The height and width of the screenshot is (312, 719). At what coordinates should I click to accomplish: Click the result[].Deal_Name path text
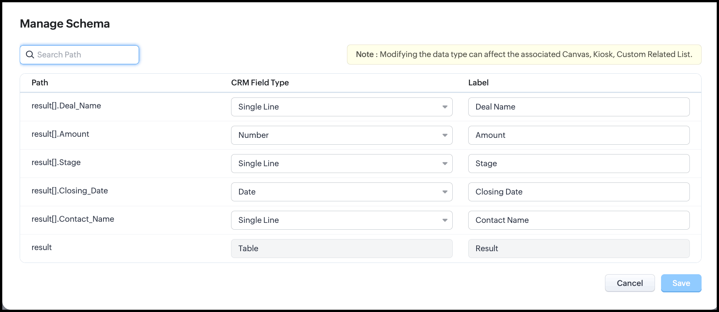(66, 106)
